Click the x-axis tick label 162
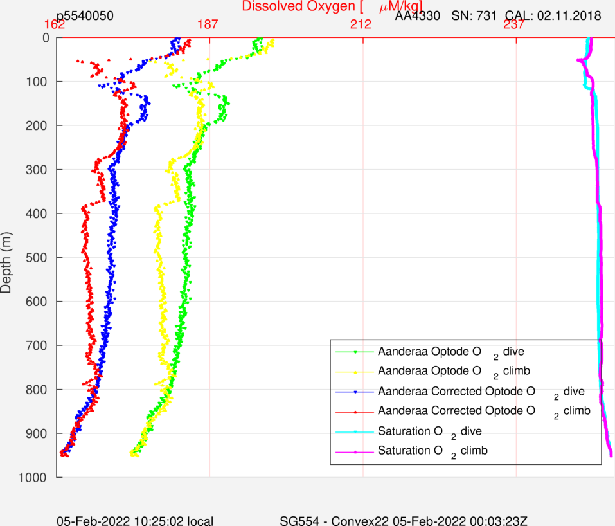The image size is (615, 526). [x=55, y=24]
